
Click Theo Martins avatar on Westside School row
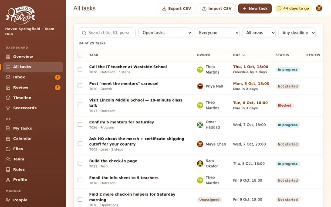coord(200,69)
